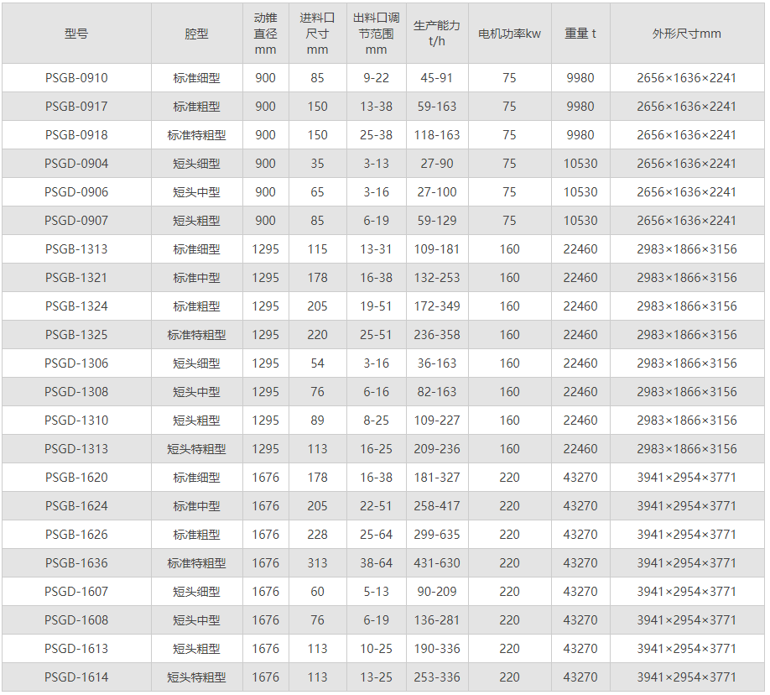770x695 pixels.
Task: Click the feed size value 313
Action: [317, 563]
